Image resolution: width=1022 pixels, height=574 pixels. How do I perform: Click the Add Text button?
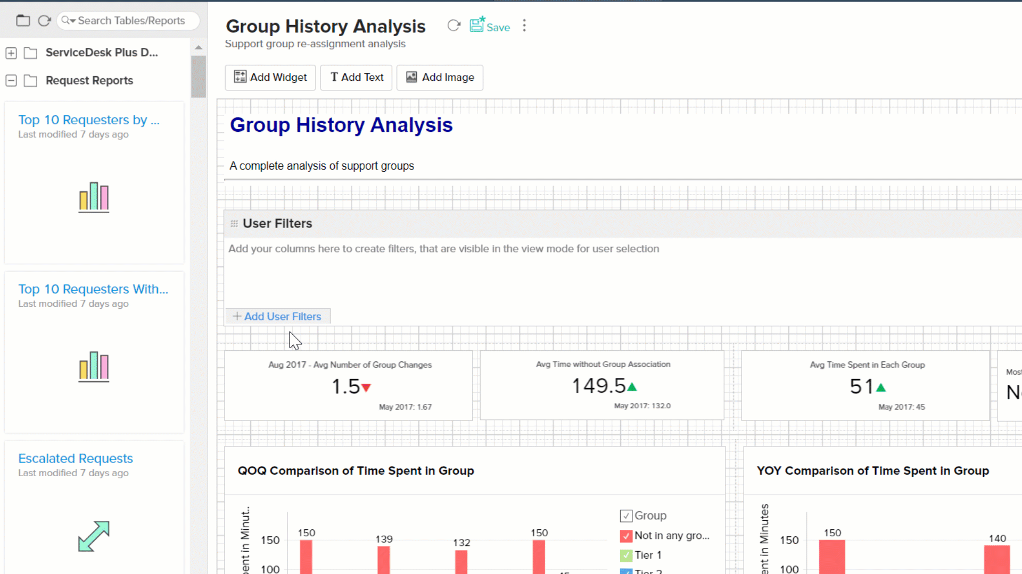356,77
